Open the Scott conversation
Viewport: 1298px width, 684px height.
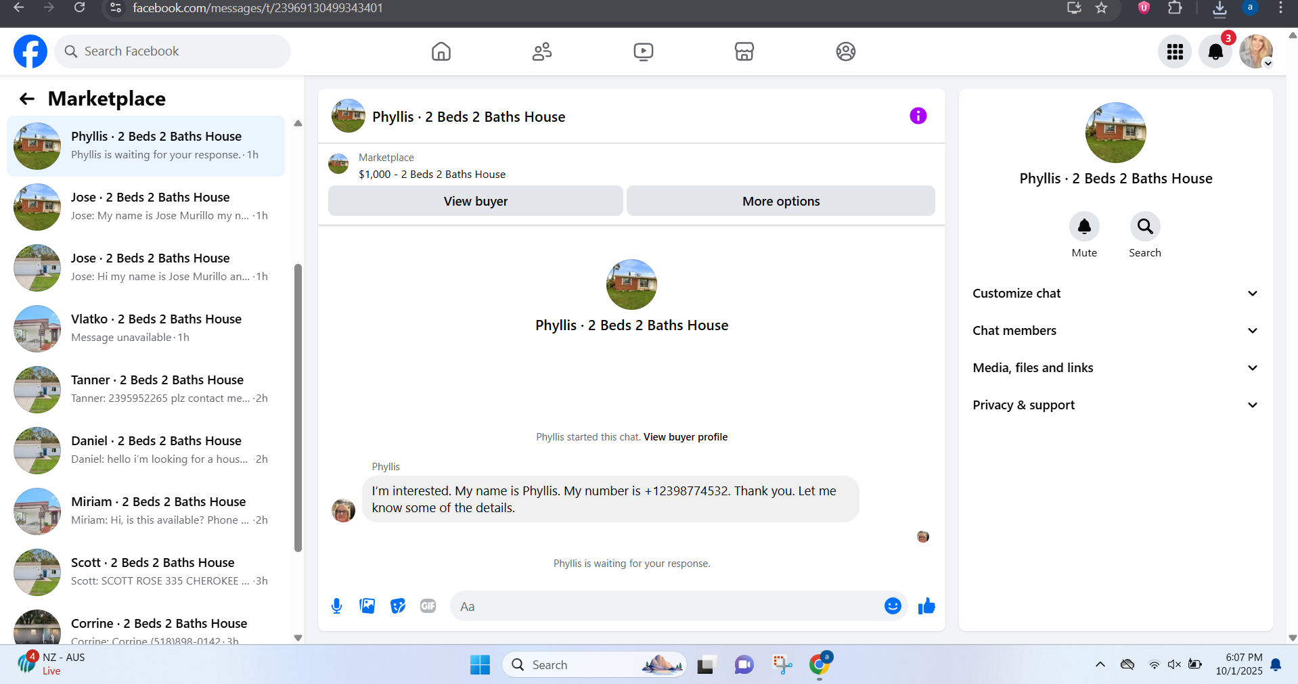pyautogui.click(x=146, y=572)
